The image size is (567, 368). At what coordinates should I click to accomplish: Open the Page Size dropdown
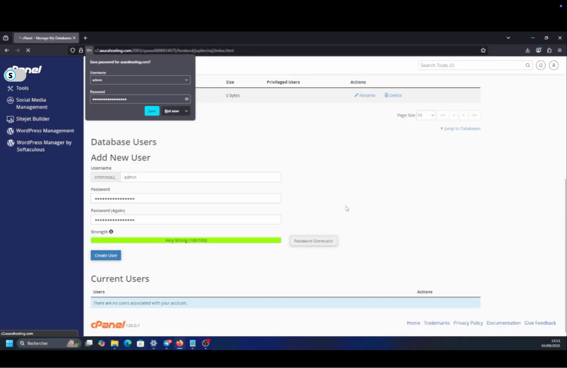[x=425, y=115]
